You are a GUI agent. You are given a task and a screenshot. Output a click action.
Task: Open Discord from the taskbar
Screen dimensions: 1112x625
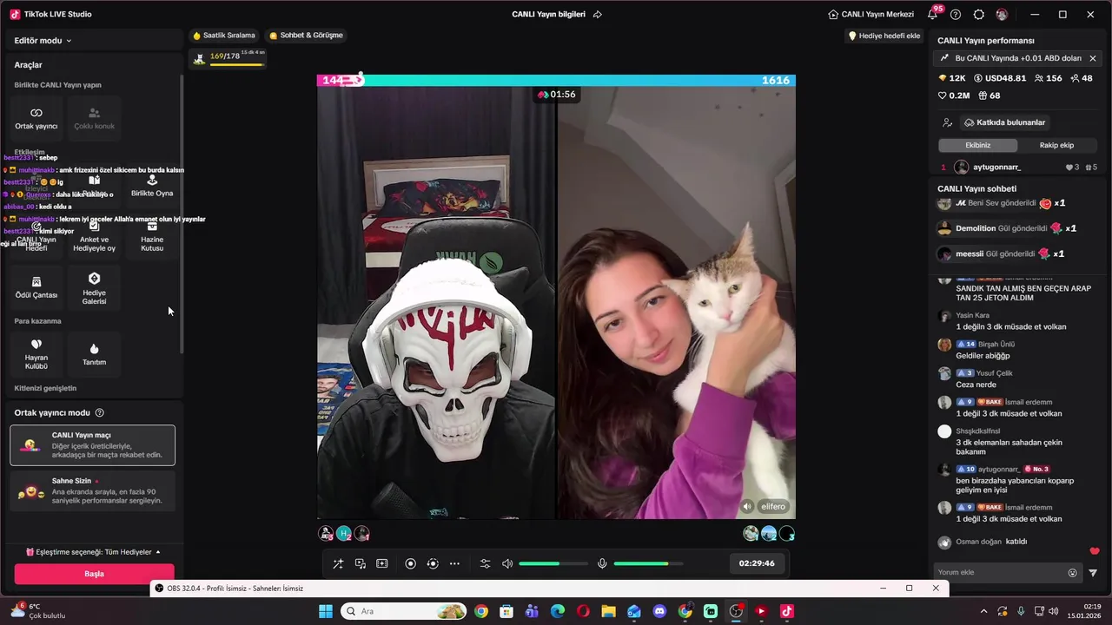click(659, 611)
